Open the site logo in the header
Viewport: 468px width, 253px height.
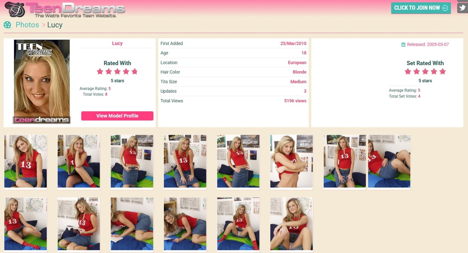tap(65, 10)
